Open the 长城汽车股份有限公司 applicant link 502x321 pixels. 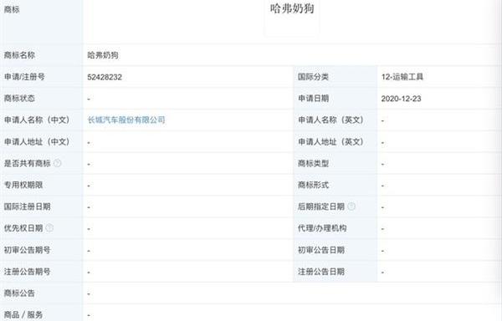[126, 120]
